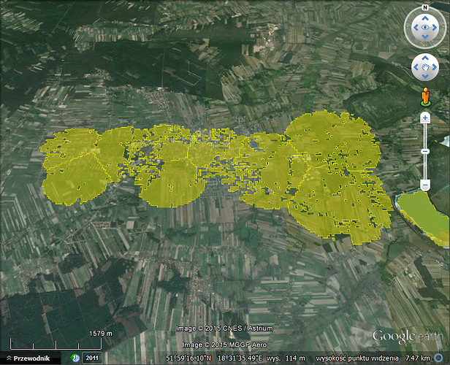This screenshot has height=365, width=450.
Task: Zoom in with the plus button
Action: coord(425,118)
